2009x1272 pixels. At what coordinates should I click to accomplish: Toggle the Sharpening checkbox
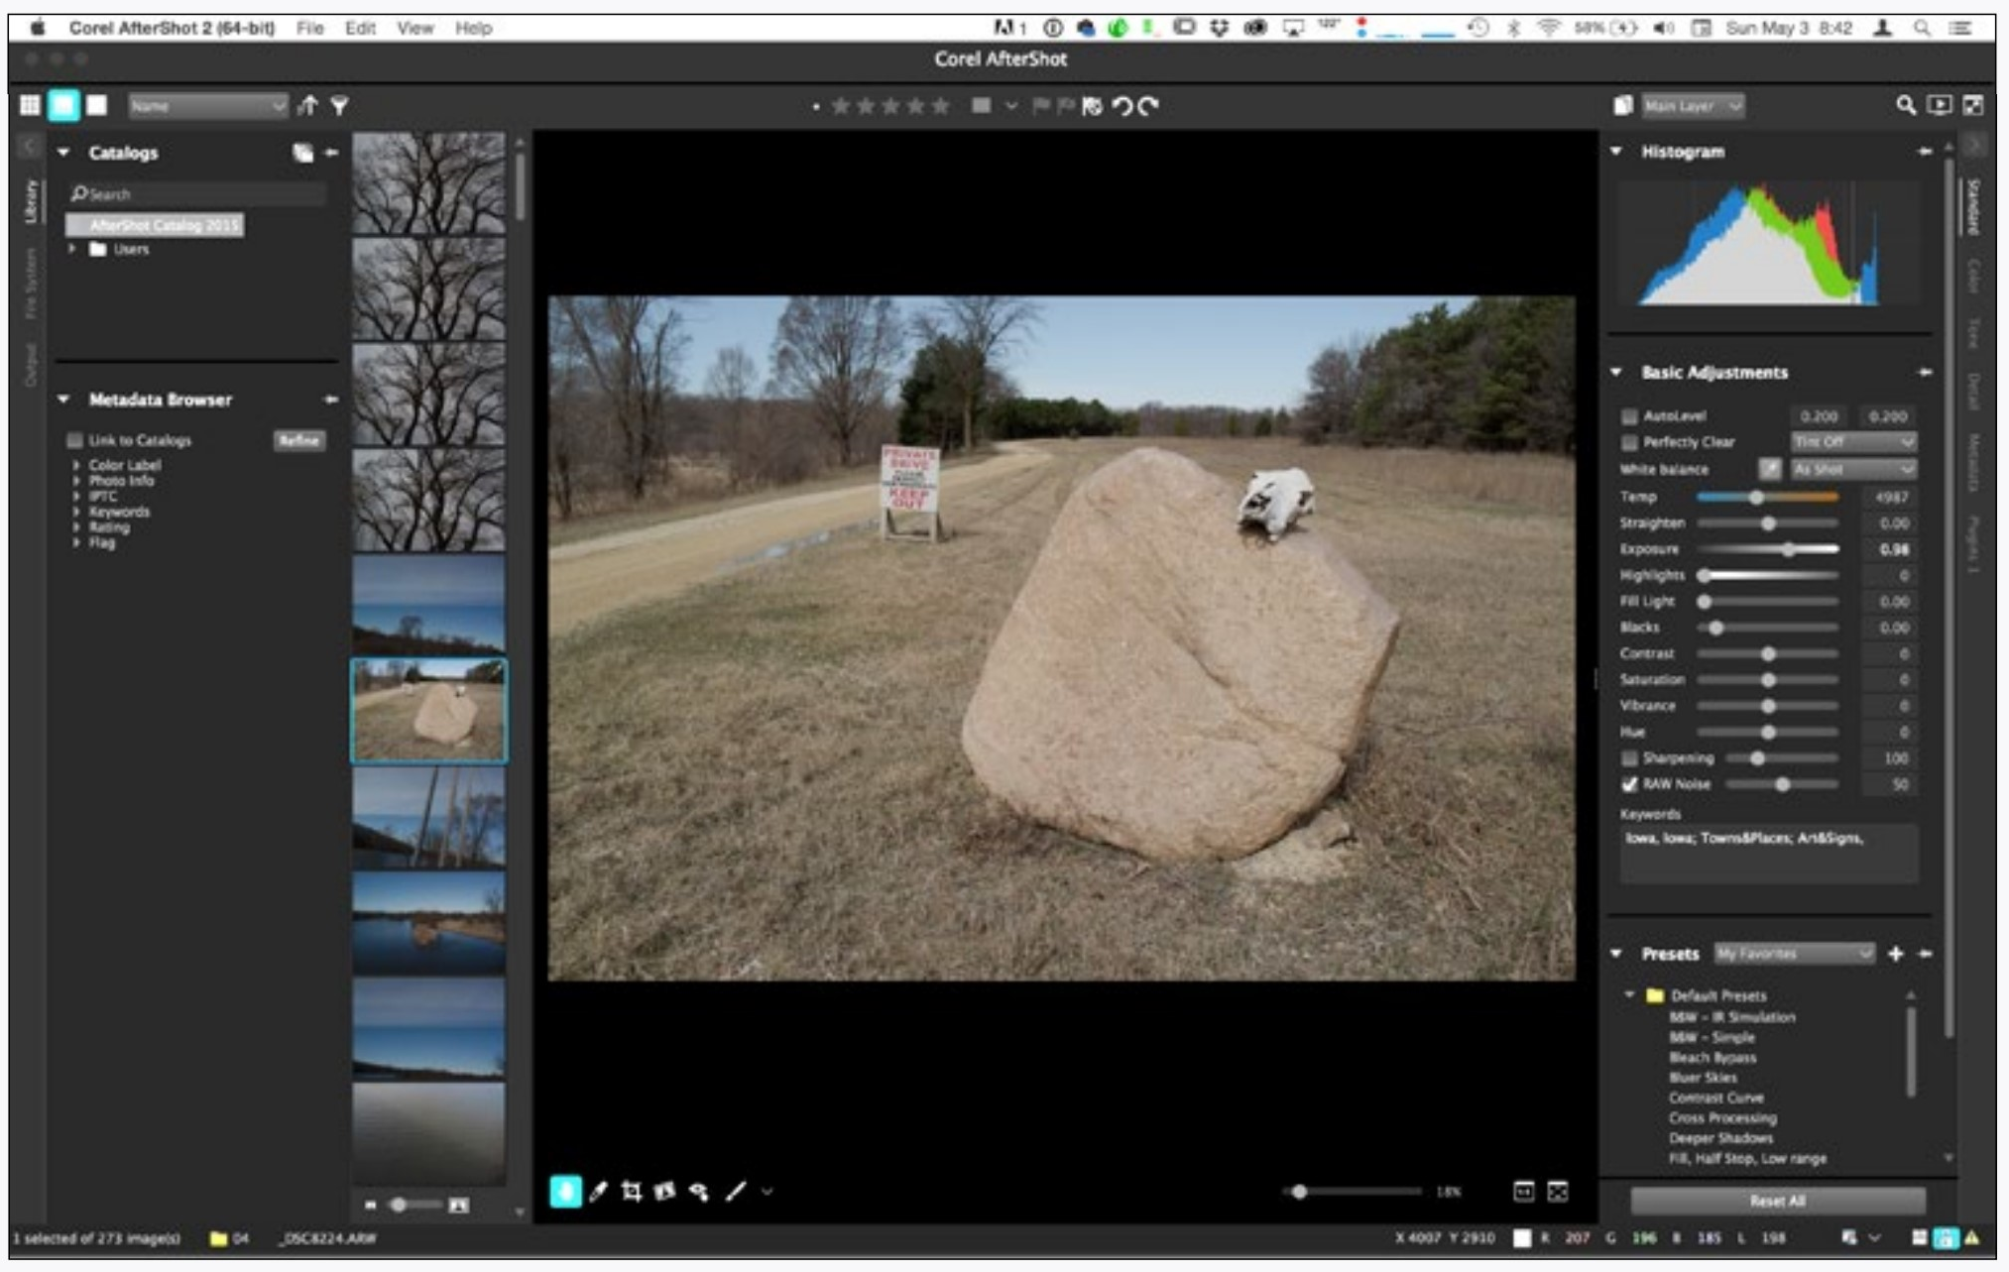(1629, 757)
